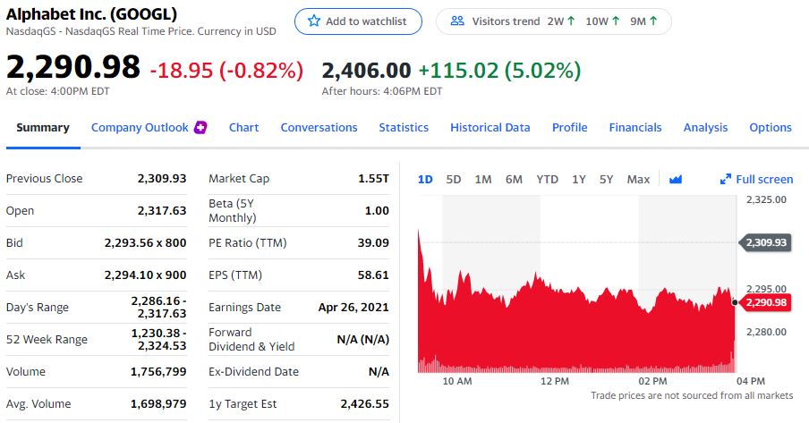The image size is (809, 423).
Task: Select the 1D chart range
Action: coord(425,180)
